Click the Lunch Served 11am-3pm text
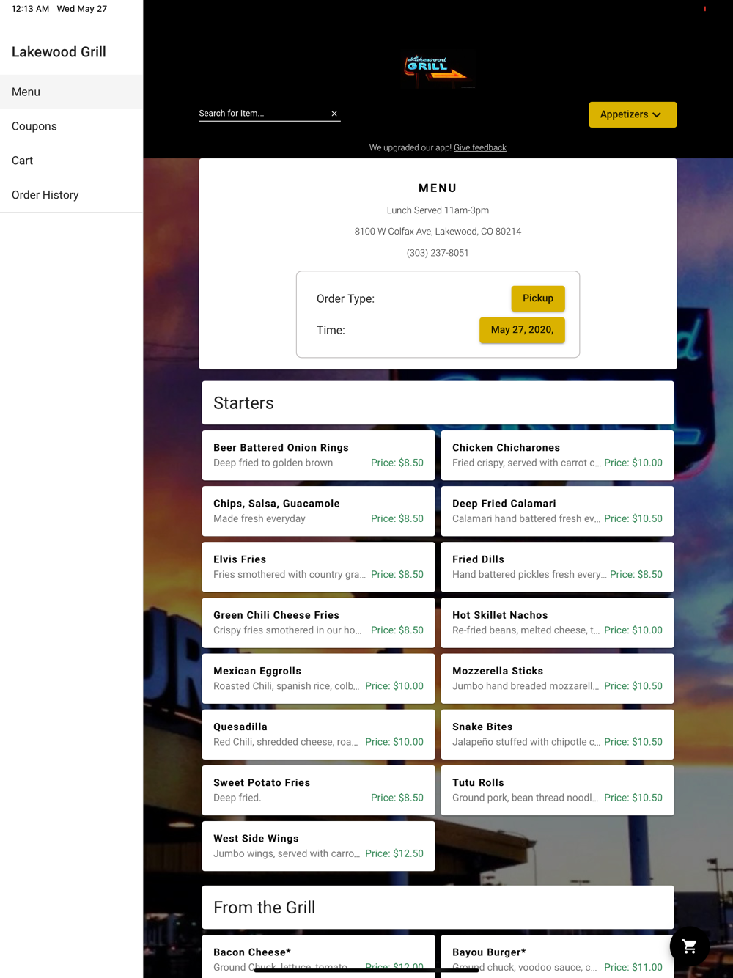Viewport: 733px width, 978px height. pos(438,210)
